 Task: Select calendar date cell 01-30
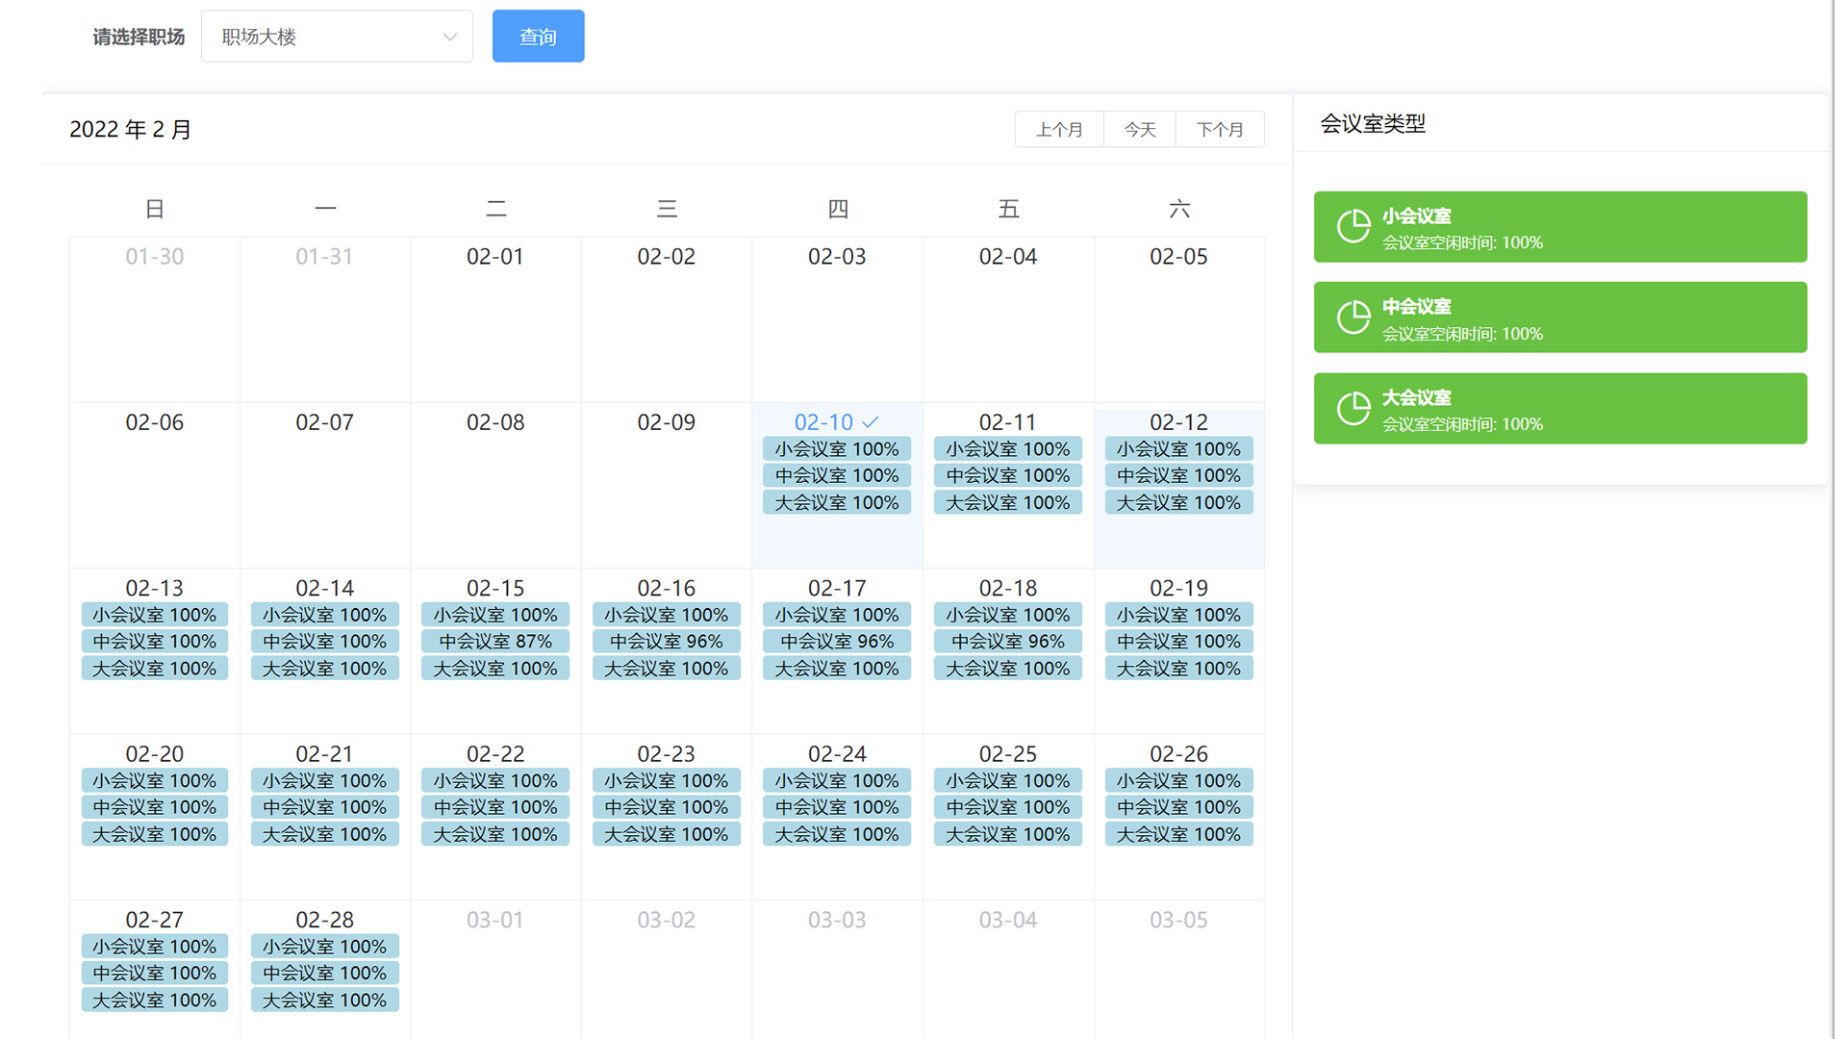pos(154,317)
